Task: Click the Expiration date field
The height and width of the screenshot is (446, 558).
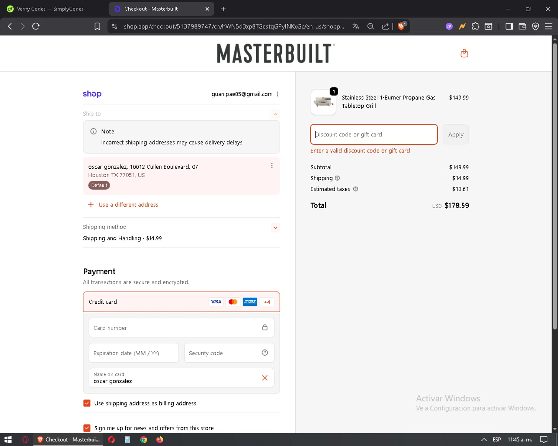Action: pyautogui.click(x=134, y=353)
